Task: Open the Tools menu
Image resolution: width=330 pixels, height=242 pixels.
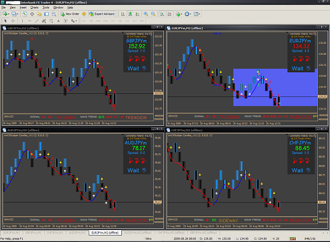Action: pos(45,7)
